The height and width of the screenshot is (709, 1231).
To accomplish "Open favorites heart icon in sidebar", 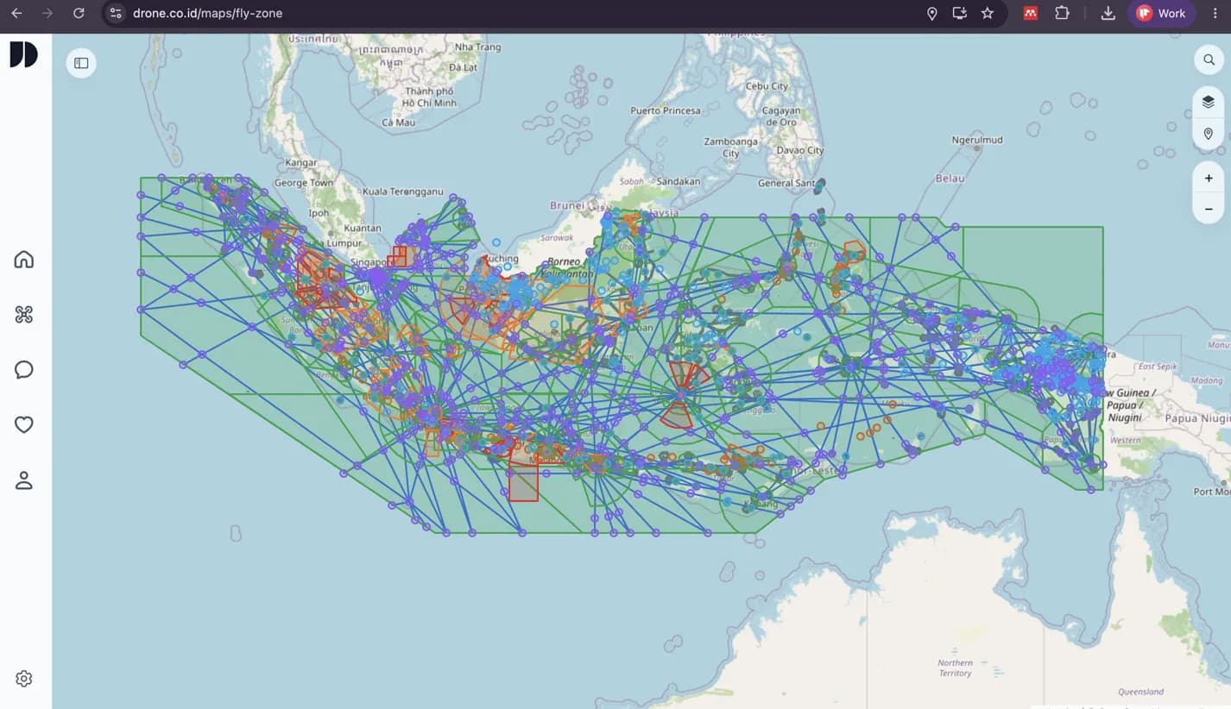I will pos(24,424).
